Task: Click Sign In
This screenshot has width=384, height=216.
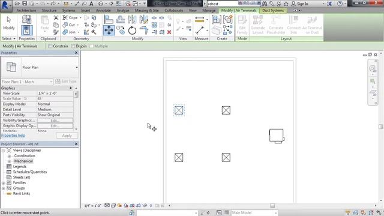Action: [x=302, y=4]
